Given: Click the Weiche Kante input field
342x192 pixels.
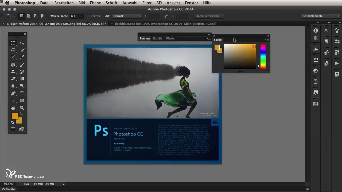Looking at the screenshot, I should [77, 16].
